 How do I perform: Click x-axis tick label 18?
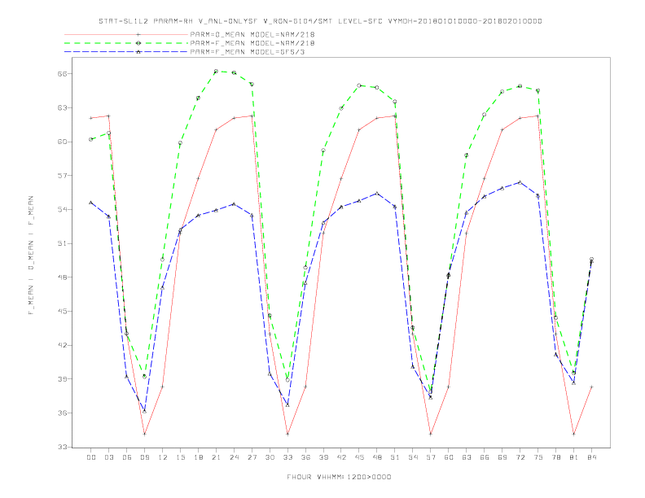click(x=198, y=457)
